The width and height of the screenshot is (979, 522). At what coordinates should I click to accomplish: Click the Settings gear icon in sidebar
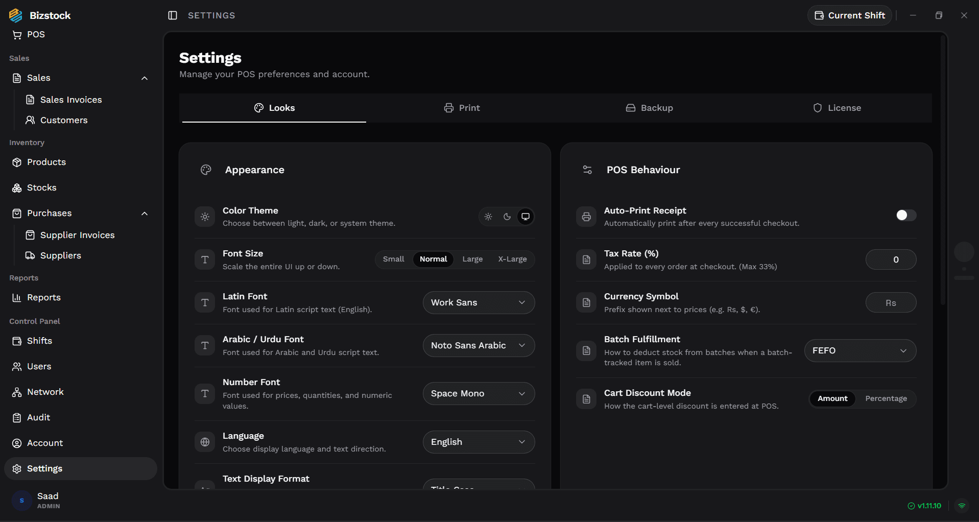click(17, 468)
